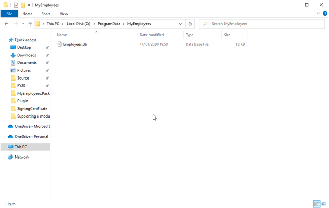Open MyEmployees.Pack folder in sidebar
Image resolution: width=329 pixels, height=208 pixels.
pyautogui.click(x=34, y=93)
